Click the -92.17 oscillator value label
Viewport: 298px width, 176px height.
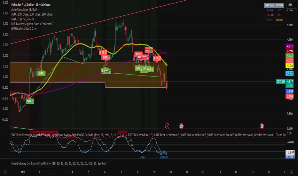coord(290,157)
